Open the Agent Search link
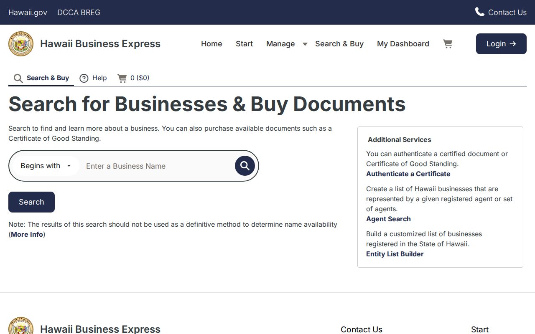The image size is (535, 334). (388, 219)
